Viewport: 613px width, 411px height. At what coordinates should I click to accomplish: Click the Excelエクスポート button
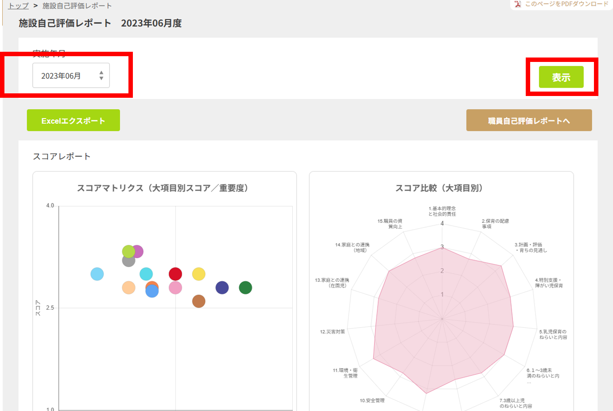pos(73,120)
